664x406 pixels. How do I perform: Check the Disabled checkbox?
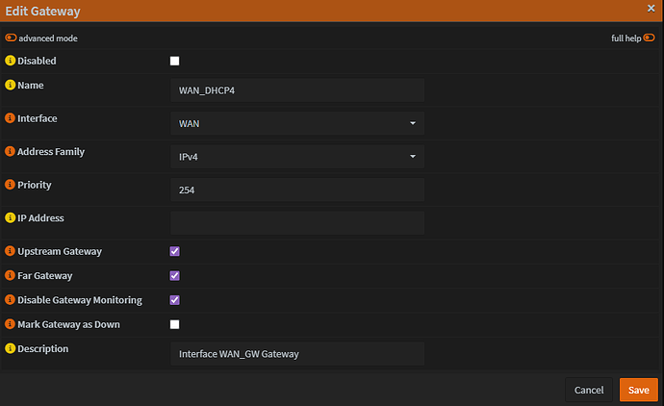(174, 61)
